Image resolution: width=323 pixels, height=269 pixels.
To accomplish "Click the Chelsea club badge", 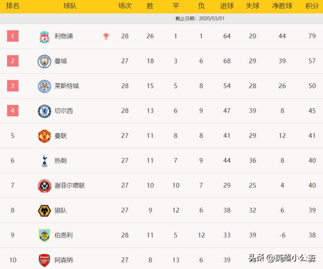I will 44,111.
